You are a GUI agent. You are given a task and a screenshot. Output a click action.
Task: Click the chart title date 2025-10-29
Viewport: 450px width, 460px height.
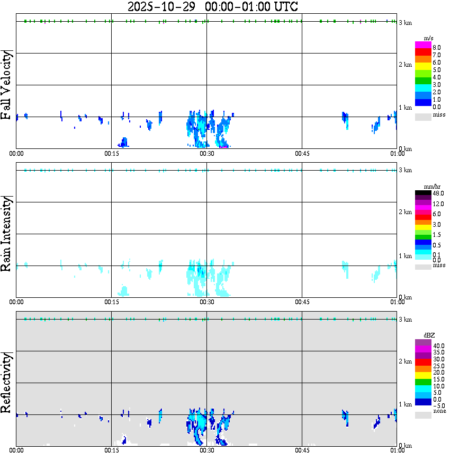click(x=161, y=6)
